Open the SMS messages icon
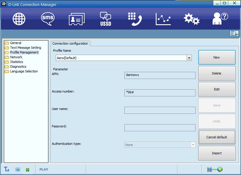The image size is (241, 175). coord(48,19)
